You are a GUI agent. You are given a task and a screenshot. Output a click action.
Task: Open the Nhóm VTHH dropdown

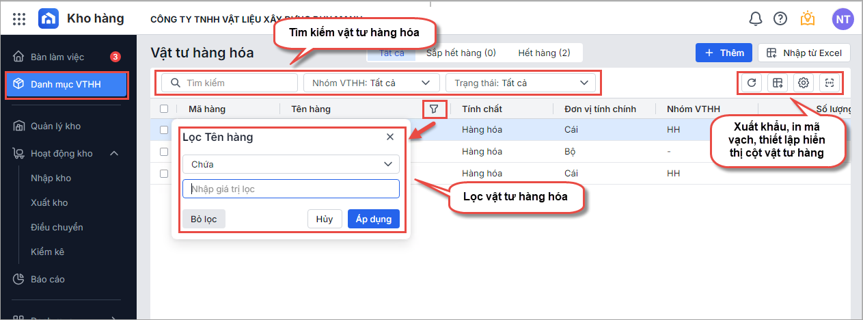click(x=371, y=83)
